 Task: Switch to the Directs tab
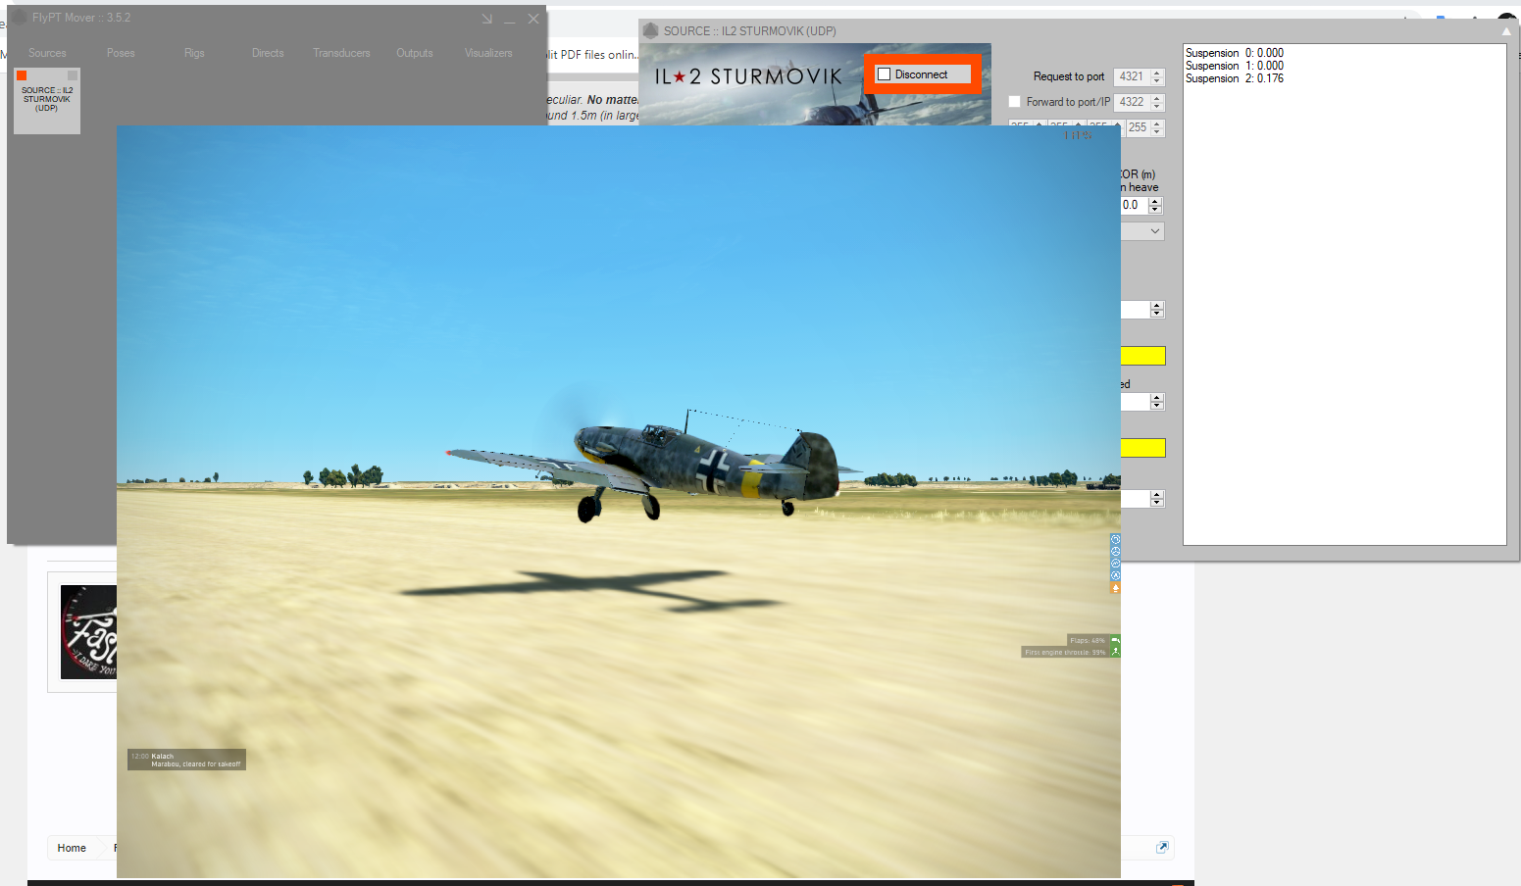[268, 53]
